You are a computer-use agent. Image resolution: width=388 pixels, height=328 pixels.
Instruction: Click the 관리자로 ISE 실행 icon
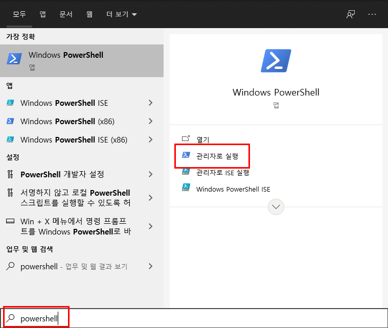click(x=186, y=172)
